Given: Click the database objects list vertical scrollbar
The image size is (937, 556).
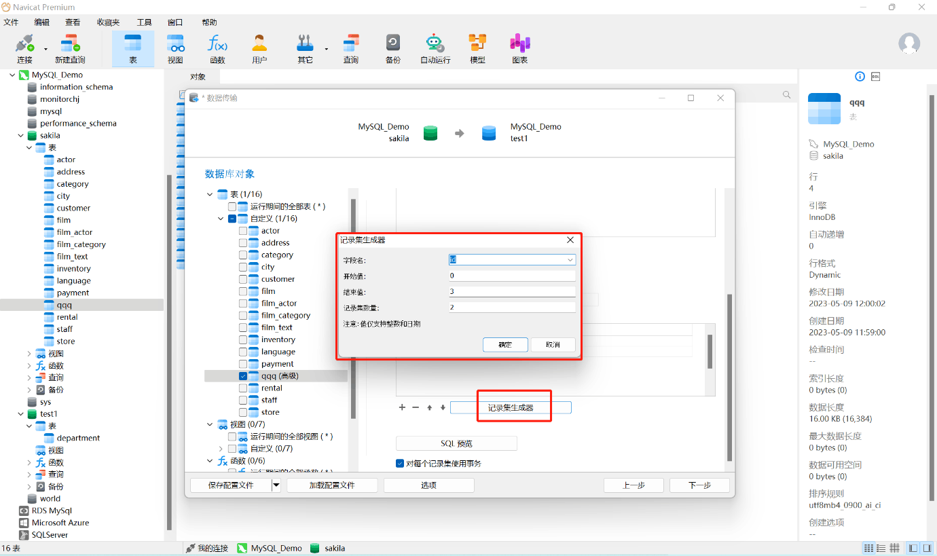Looking at the screenshot, I should [x=353, y=309].
